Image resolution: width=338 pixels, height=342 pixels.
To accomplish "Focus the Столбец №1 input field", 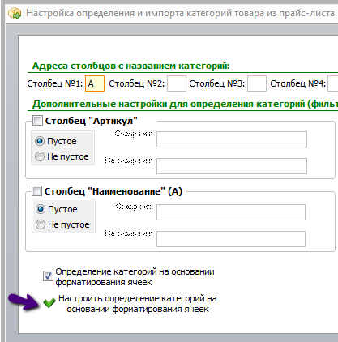I will click(95, 83).
